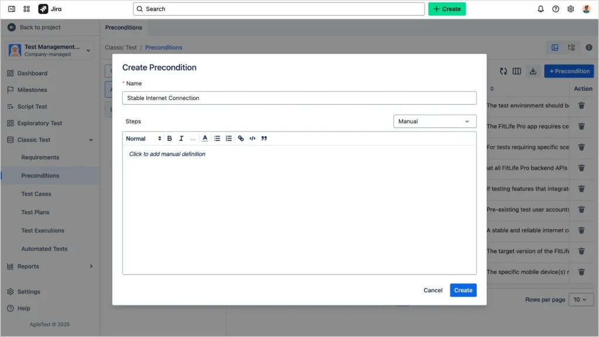This screenshot has height=337, width=599.
Task: Open the export download icon above the table
Action: click(x=533, y=71)
